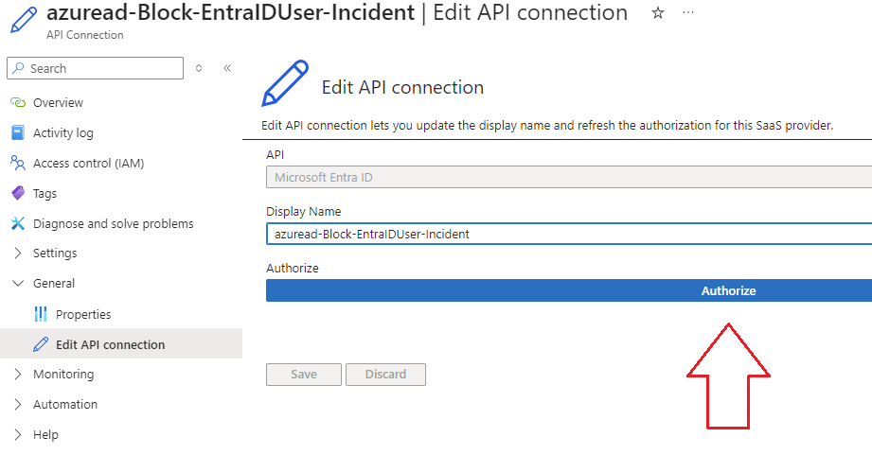The height and width of the screenshot is (455, 872).
Task: Favorite this resource with the star icon
Action: point(658,13)
